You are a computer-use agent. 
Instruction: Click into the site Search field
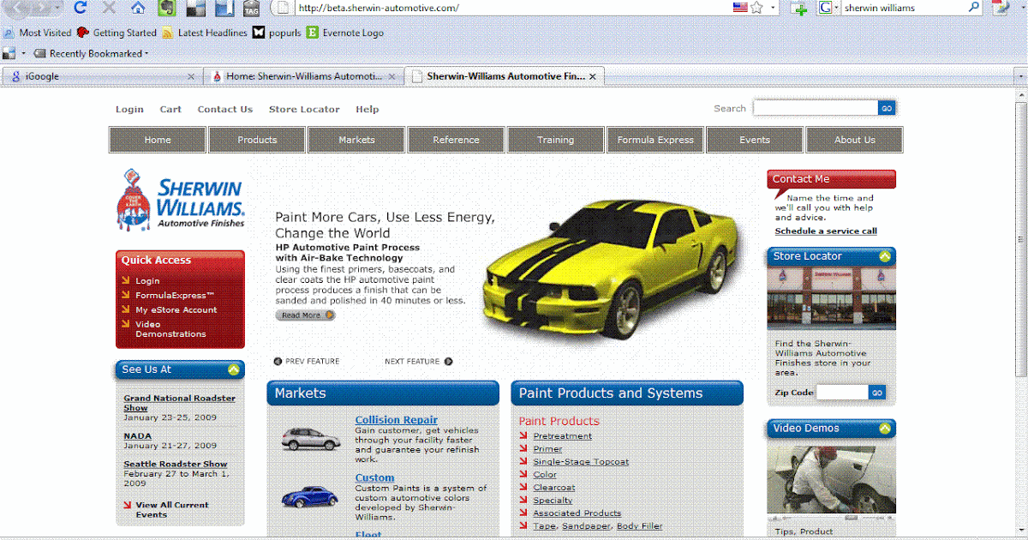tap(816, 108)
